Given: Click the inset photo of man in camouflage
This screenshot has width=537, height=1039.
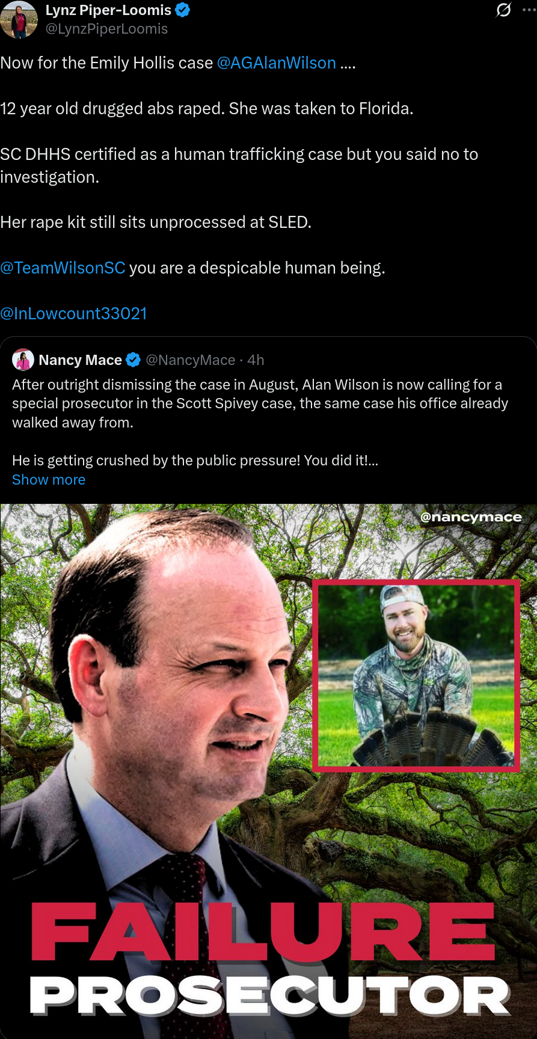Looking at the screenshot, I should pos(416,676).
